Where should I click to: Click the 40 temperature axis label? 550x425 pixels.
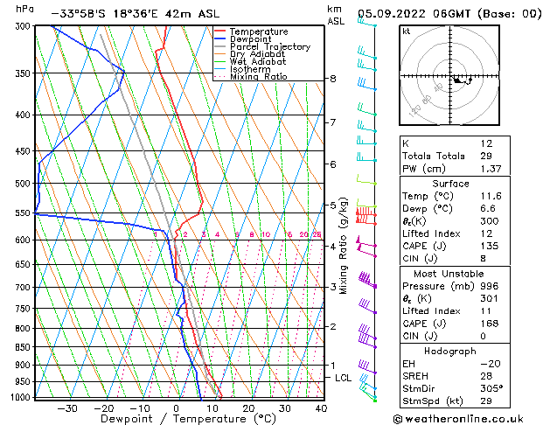point(321,408)
